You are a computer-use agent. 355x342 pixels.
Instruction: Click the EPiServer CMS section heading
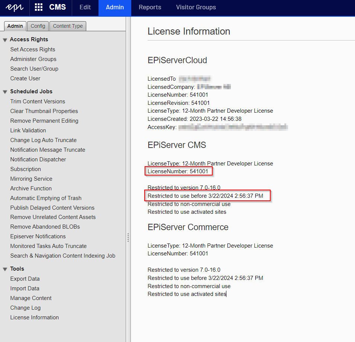[x=177, y=145]
